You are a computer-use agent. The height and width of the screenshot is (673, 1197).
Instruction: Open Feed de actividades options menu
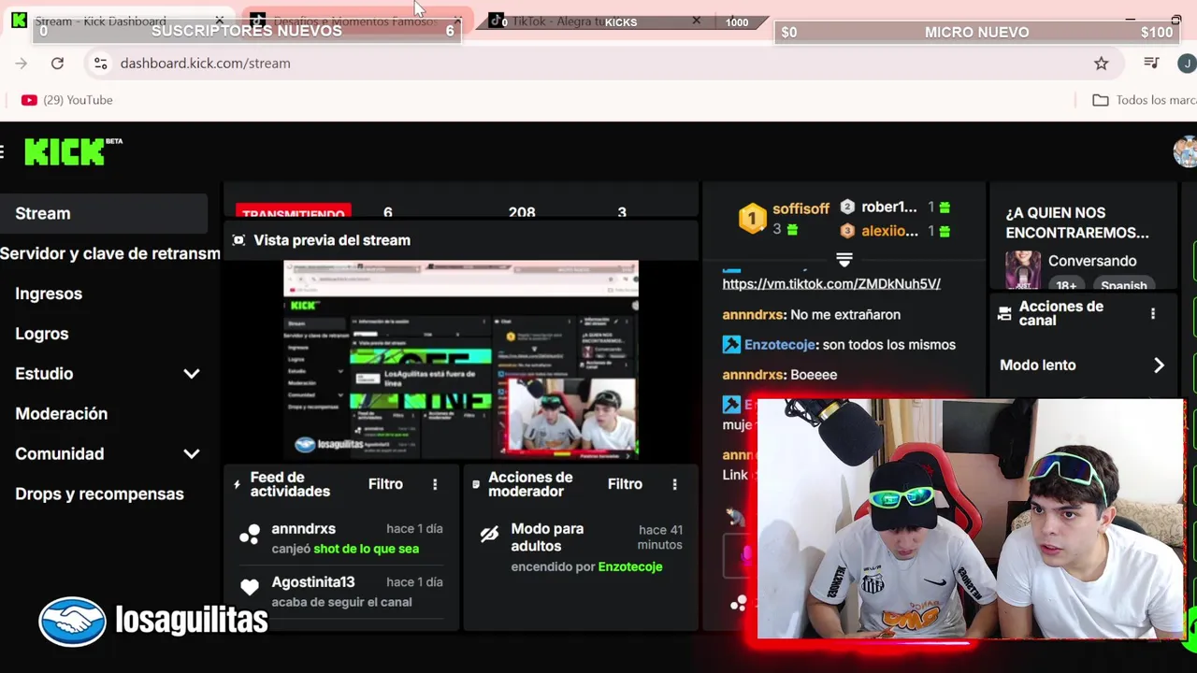[x=435, y=484]
